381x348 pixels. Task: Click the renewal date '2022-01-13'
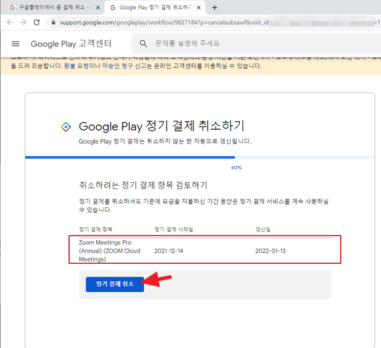pyautogui.click(x=270, y=251)
